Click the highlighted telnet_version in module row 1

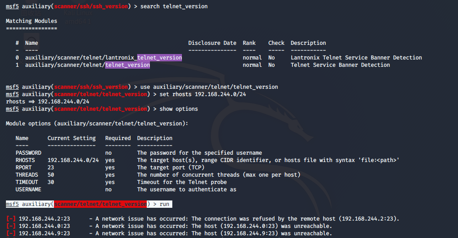point(128,65)
